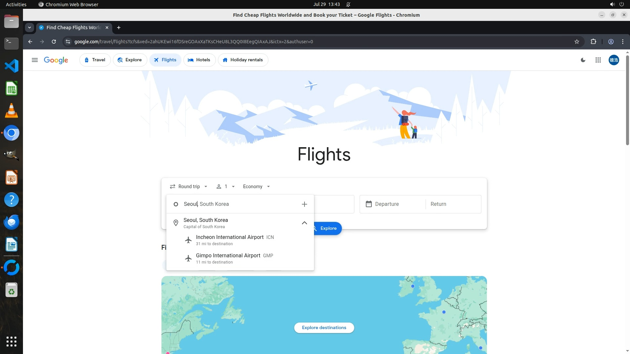The image size is (630, 354).
Task: Switch to the Holiday rentals tab
Action: click(243, 60)
